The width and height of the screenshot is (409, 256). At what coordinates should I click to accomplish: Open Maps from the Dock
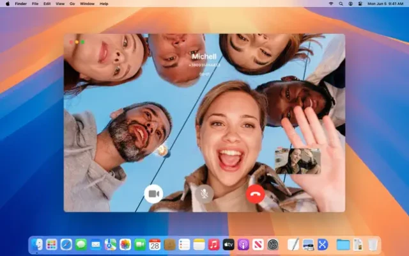pos(111,244)
